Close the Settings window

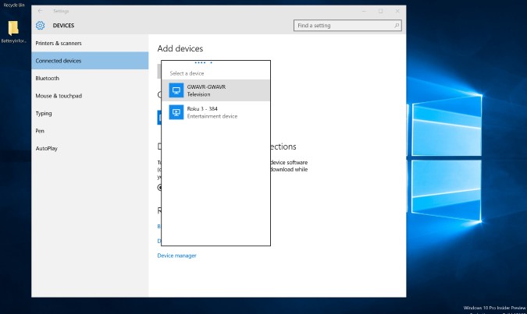pyautogui.click(x=397, y=11)
